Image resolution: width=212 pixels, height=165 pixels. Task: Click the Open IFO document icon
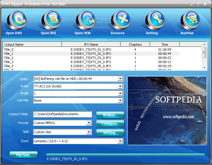pos(51,20)
